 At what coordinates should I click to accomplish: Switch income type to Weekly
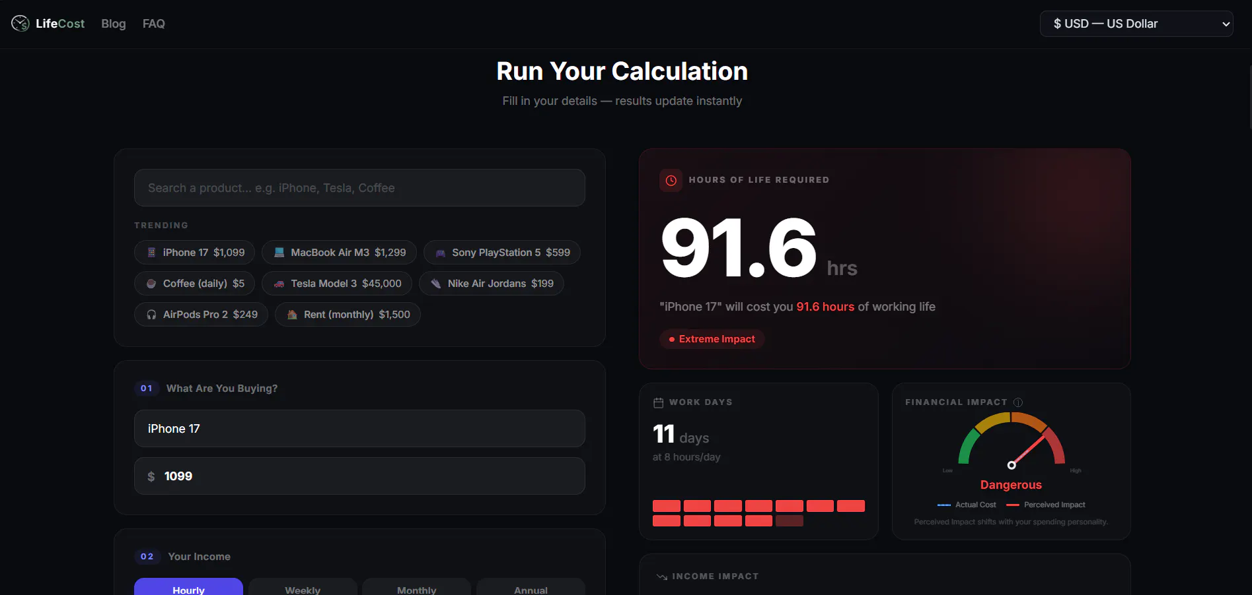pyautogui.click(x=303, y=587)
